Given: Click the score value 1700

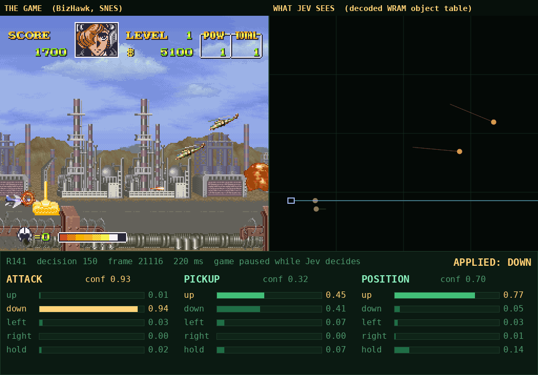Looking at the screenshot, I should point(51,52).
